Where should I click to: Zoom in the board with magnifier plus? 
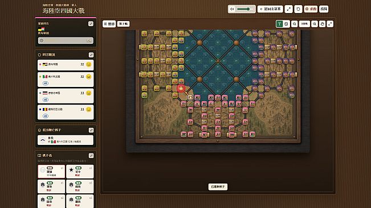[315, 24]
